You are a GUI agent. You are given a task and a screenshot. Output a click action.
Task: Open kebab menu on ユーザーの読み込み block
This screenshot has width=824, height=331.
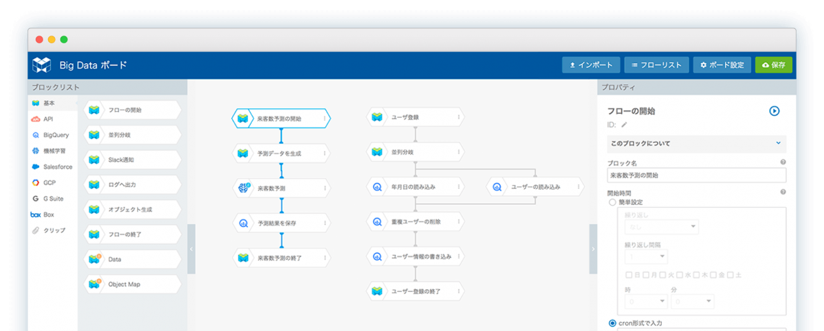point(578,186)
